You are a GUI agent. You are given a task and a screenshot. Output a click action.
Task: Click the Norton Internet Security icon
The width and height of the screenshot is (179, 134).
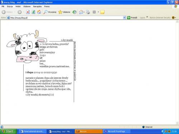coord(173,18)
